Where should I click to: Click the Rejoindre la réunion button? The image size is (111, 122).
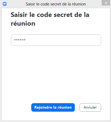[53, 107]
